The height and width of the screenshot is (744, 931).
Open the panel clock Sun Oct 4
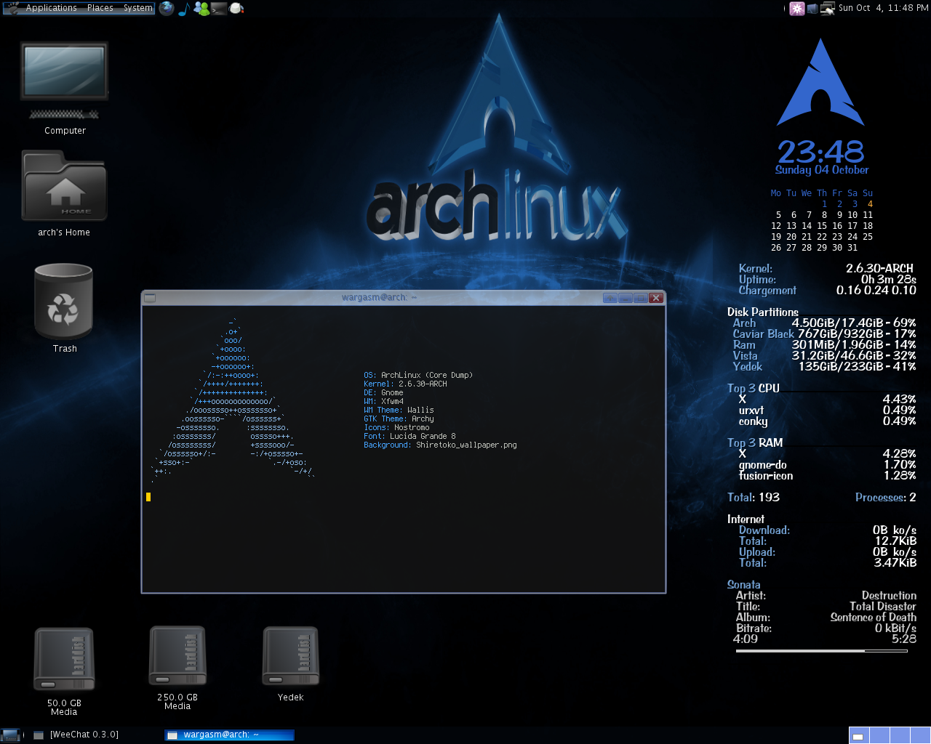pos(883,8)
